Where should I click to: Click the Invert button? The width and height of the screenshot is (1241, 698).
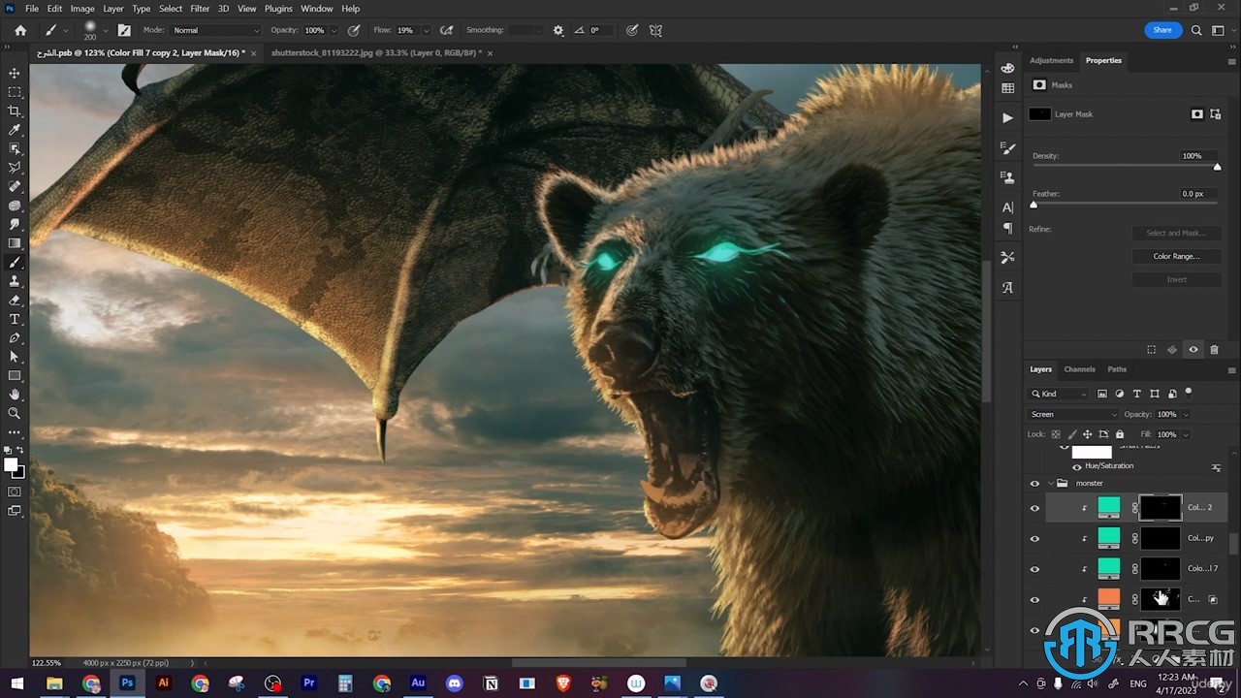1176,279
